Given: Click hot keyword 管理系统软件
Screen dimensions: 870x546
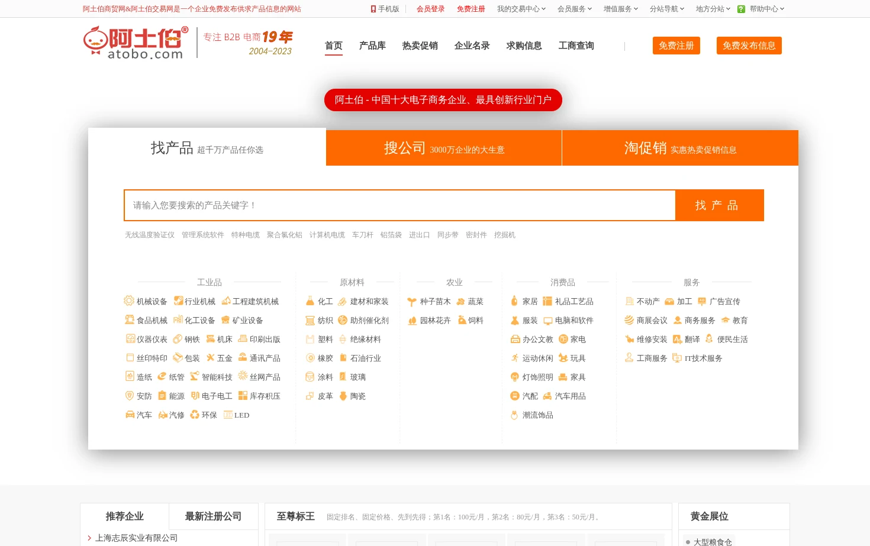Looking at the screenshot, I should pos(203,235).
